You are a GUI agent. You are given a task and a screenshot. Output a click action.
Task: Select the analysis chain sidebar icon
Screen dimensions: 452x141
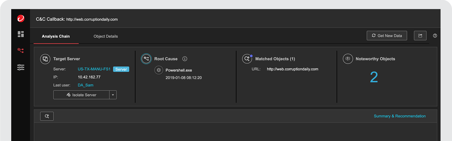click(x=21, y=50)
